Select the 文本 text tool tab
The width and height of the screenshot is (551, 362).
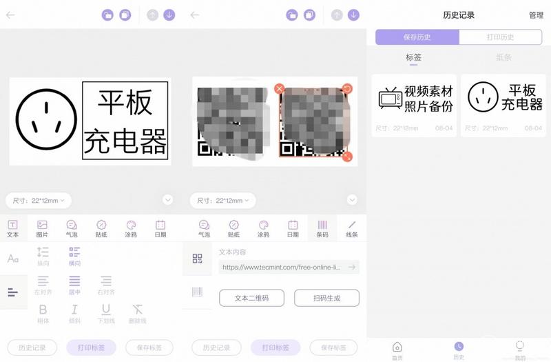tap(12, 228)
